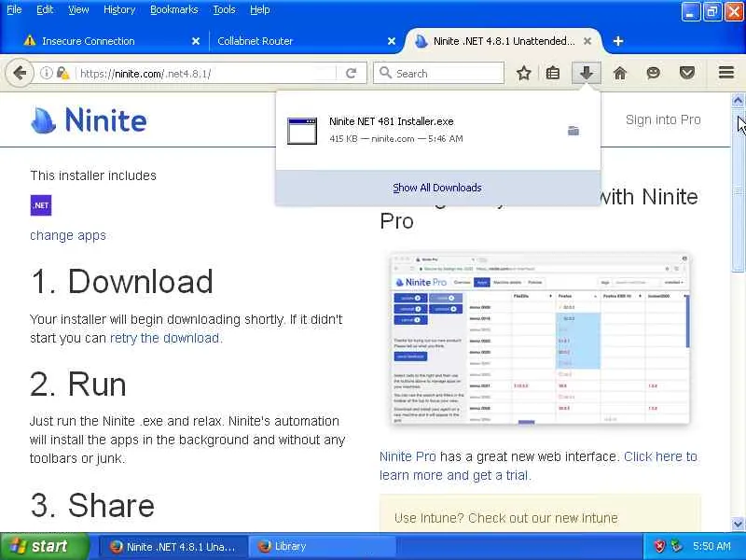Save page to Pocket icon
This screenshot has width=746, height=560.
[x=687, y=74]
